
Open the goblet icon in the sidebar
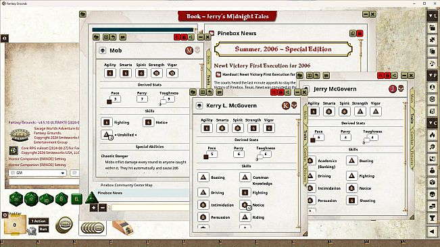click(x=432, y=218)
